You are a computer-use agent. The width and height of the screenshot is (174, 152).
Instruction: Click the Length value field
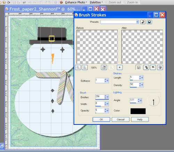(134, 78)
